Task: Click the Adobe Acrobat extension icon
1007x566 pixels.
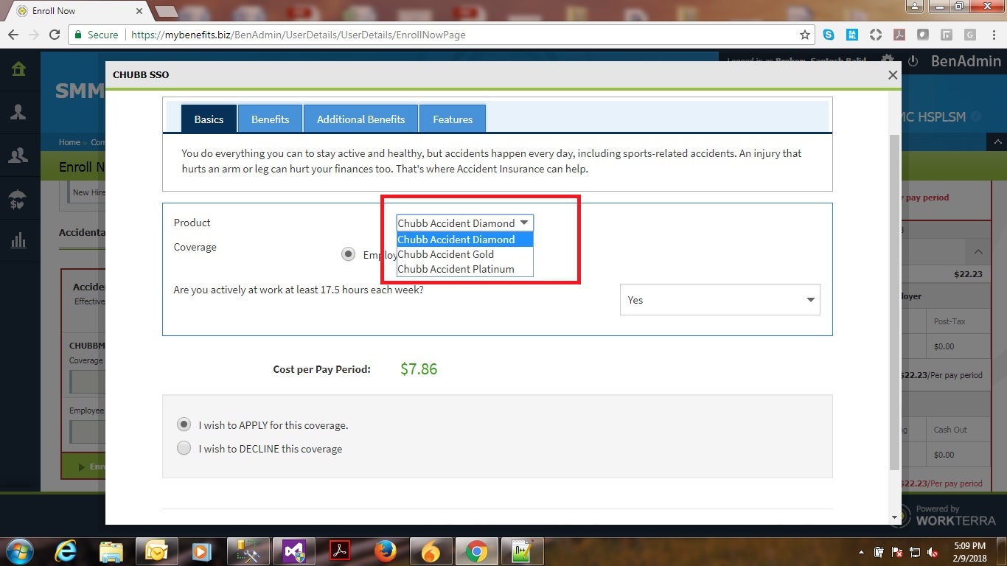Action: (x=899, y=35)
